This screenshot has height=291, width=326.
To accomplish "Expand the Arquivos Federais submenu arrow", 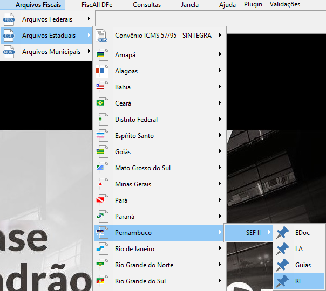I will [89, 19].
